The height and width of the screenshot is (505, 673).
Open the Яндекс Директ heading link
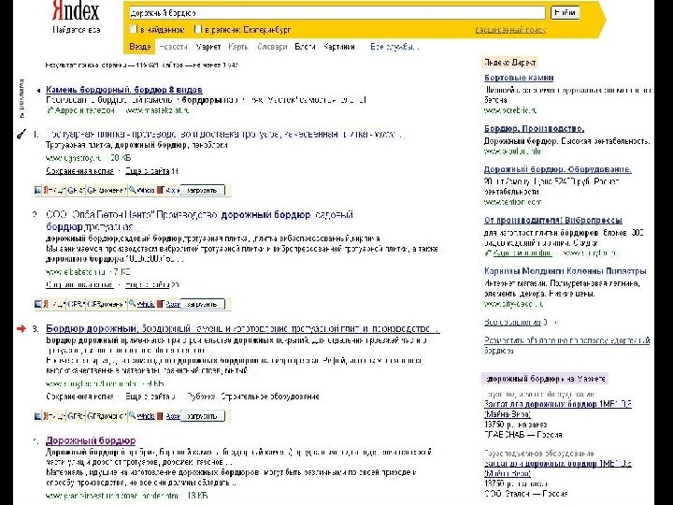509,63
